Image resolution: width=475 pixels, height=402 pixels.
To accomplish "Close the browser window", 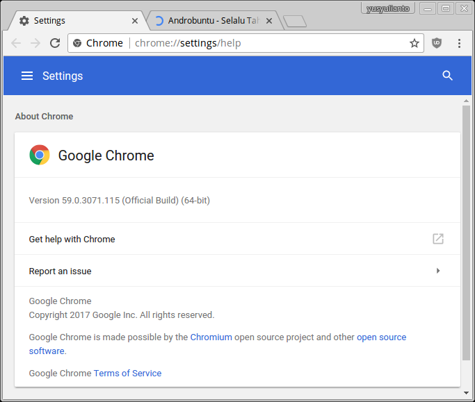I will tap(464, 8).
